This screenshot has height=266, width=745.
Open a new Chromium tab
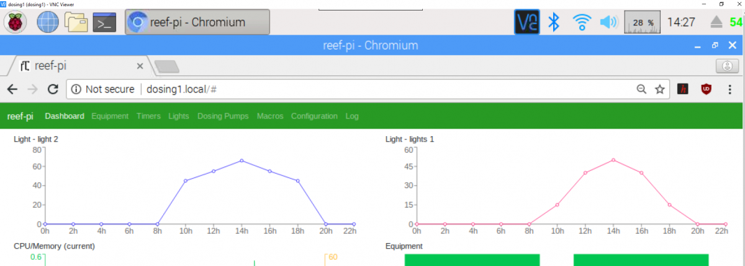(166, 66)
